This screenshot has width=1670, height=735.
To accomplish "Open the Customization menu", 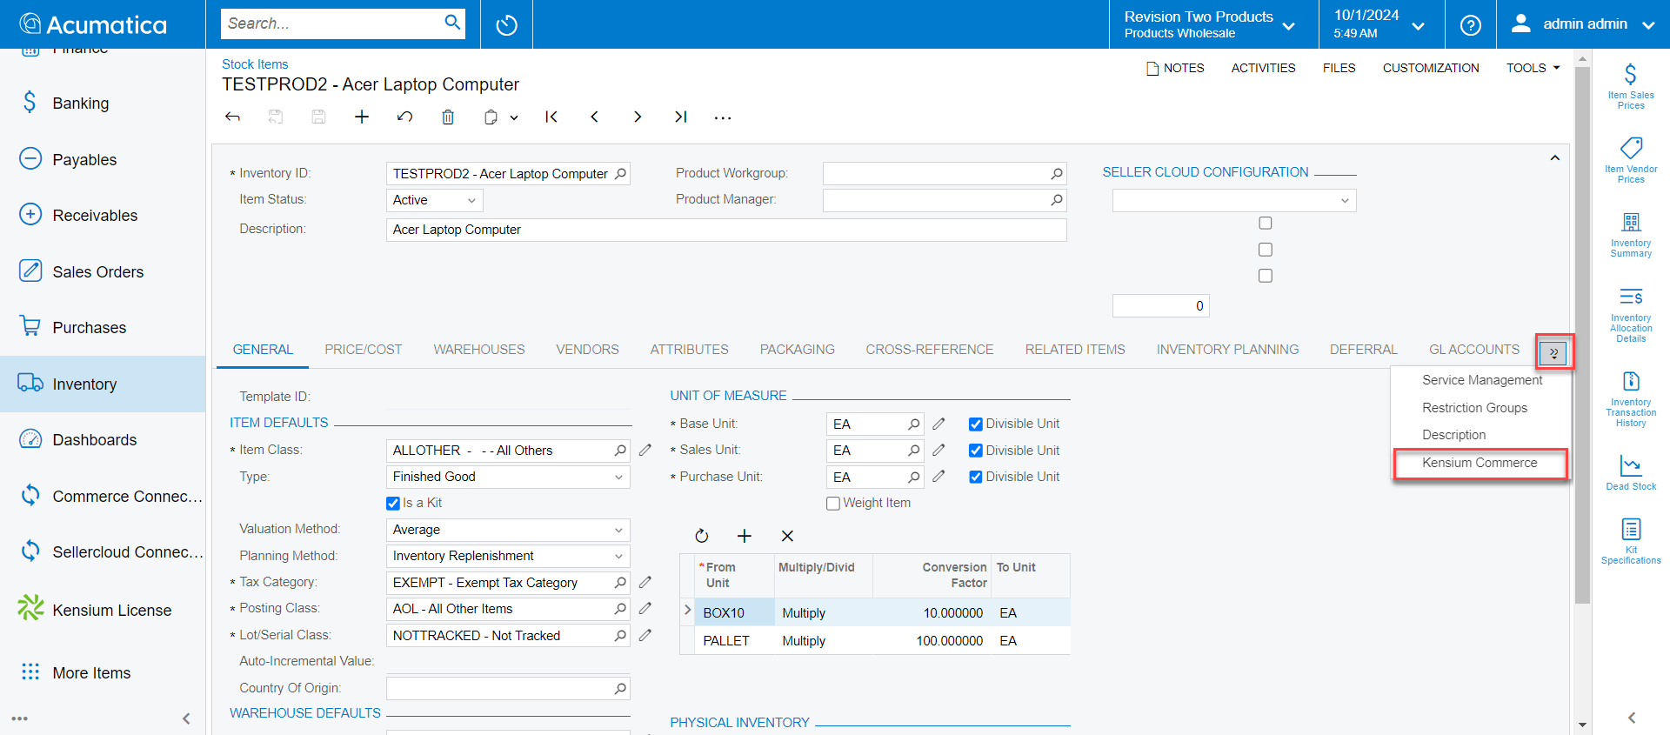I will [1431, 68].
